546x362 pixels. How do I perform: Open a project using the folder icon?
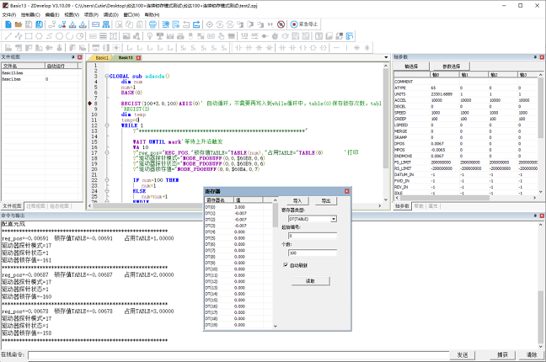19,24
